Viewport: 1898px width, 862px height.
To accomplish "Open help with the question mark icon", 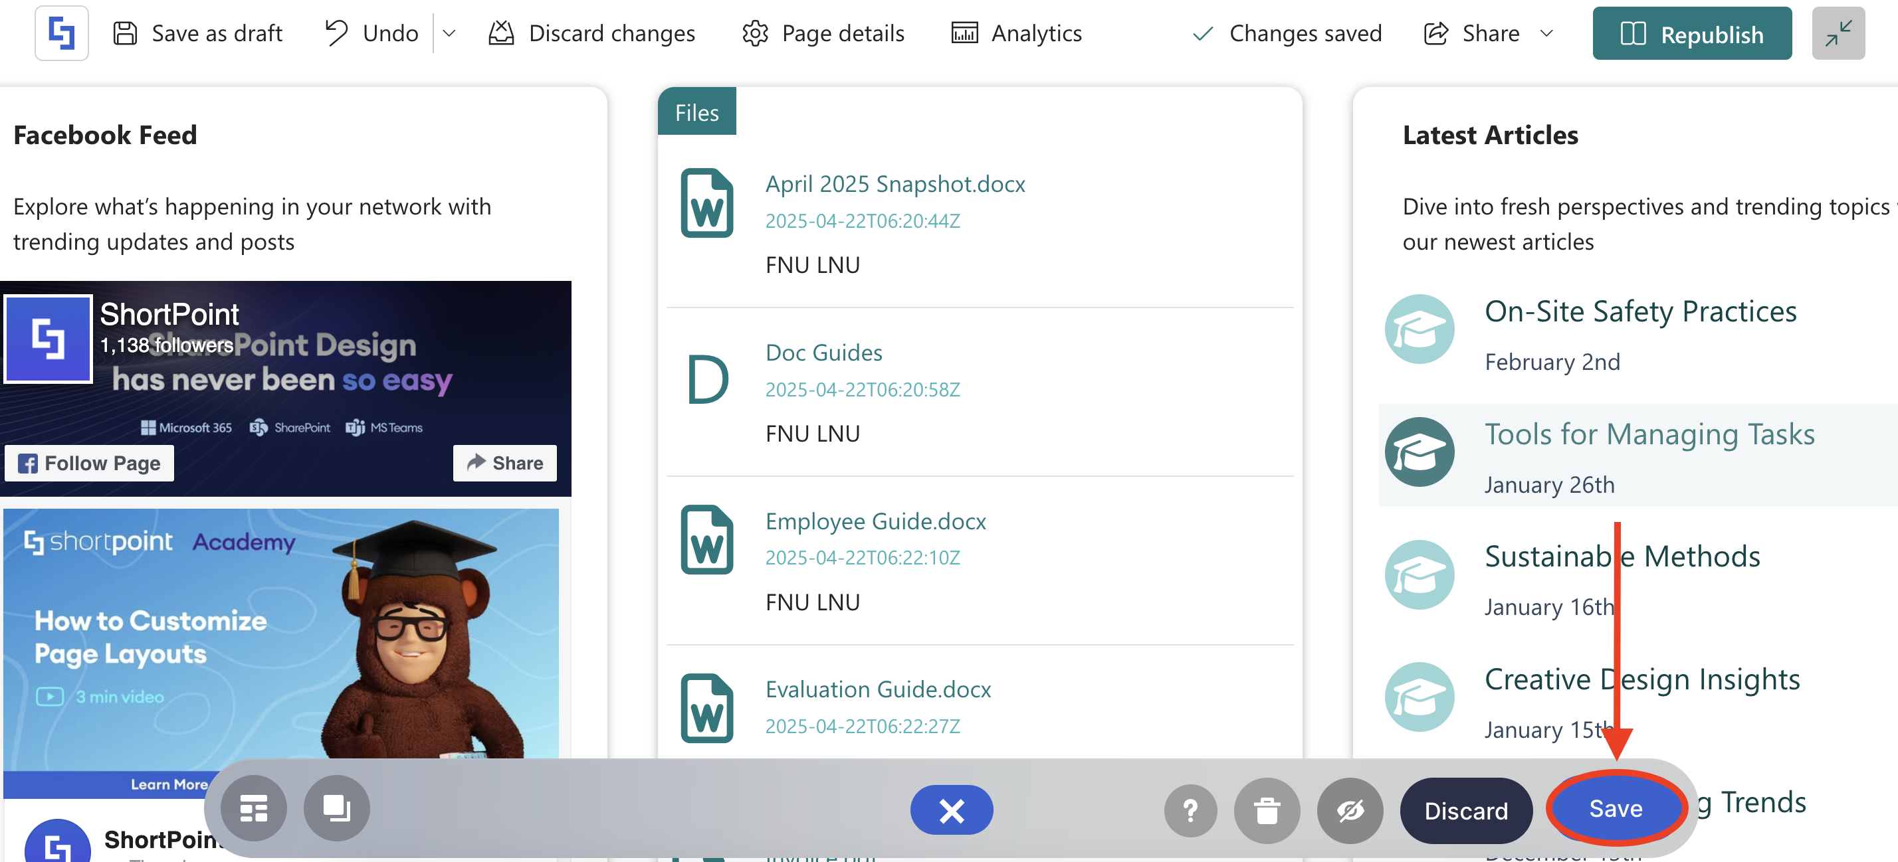I will tap(1190, 810).
